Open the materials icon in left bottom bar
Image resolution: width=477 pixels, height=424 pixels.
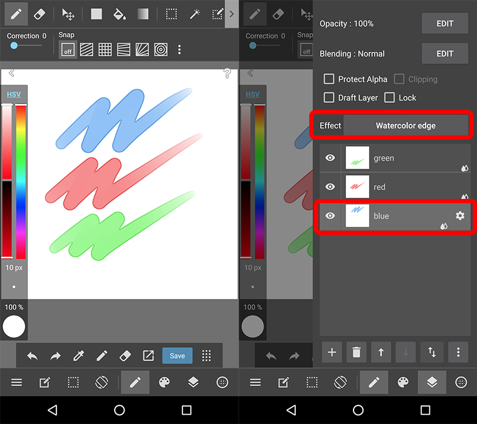[x=222, y=382]
